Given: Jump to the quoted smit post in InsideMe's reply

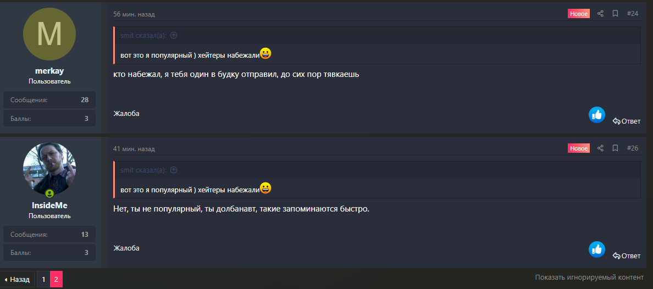Looking at the screenshot, I should coord(174,170).
